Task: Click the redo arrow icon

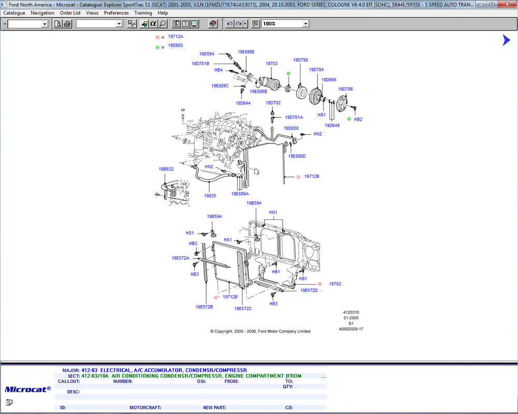Action: pyautogui.click(x=238, y=24)
